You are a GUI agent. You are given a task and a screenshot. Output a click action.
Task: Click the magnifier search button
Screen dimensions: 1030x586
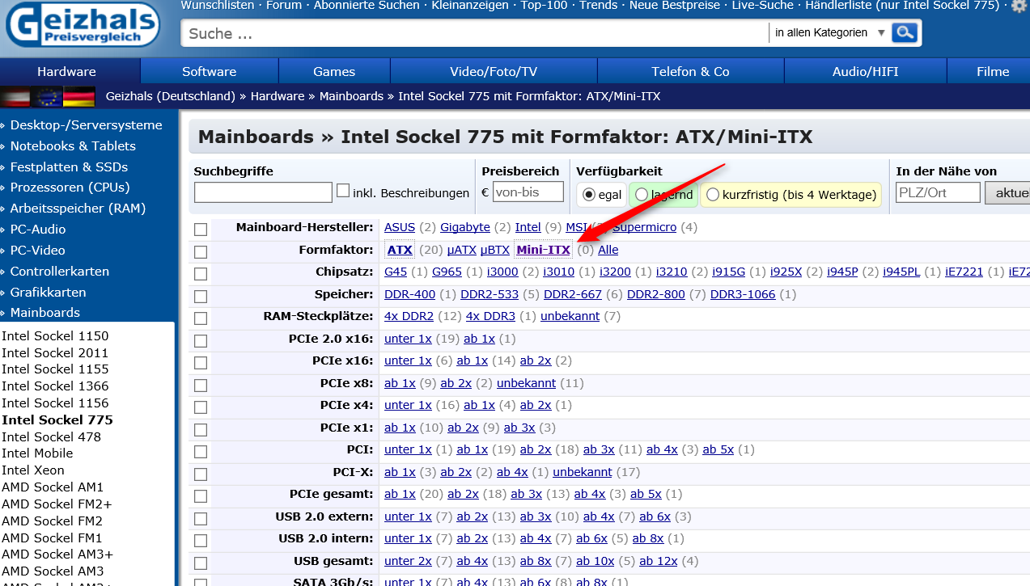(x=905, y=32)
